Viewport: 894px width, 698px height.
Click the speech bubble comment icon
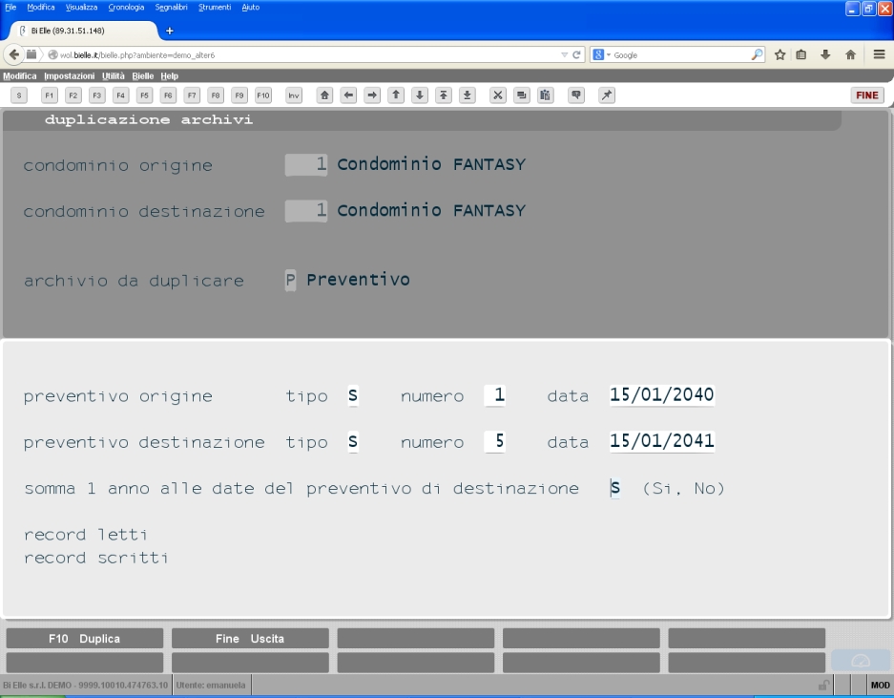tap(576, 95)
